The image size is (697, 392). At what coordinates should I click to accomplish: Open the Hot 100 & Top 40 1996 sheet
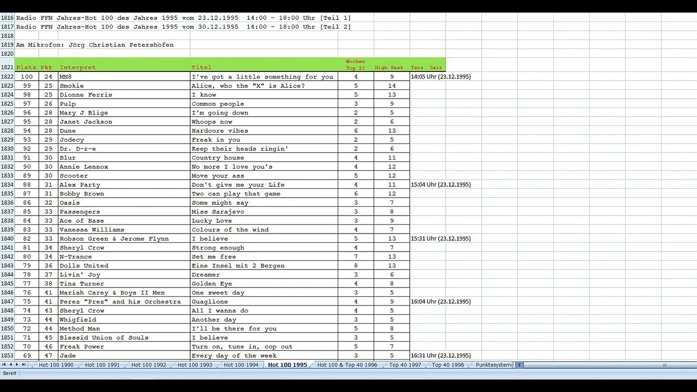tap(347, 365)
